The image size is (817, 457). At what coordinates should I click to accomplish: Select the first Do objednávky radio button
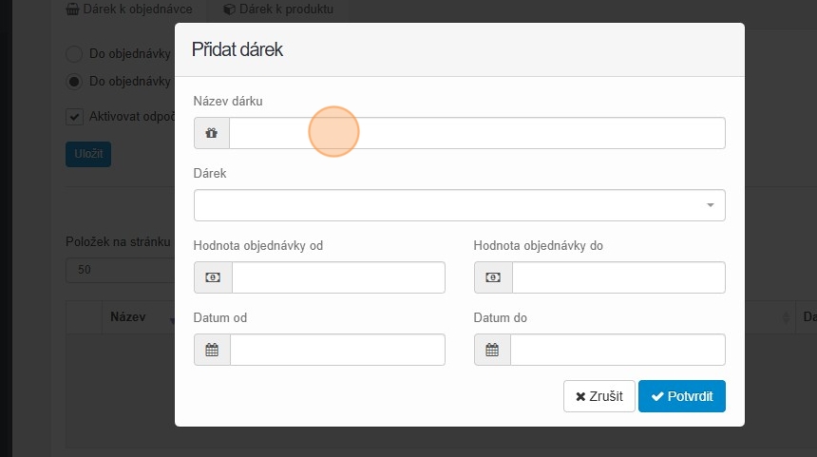[74, 54]
